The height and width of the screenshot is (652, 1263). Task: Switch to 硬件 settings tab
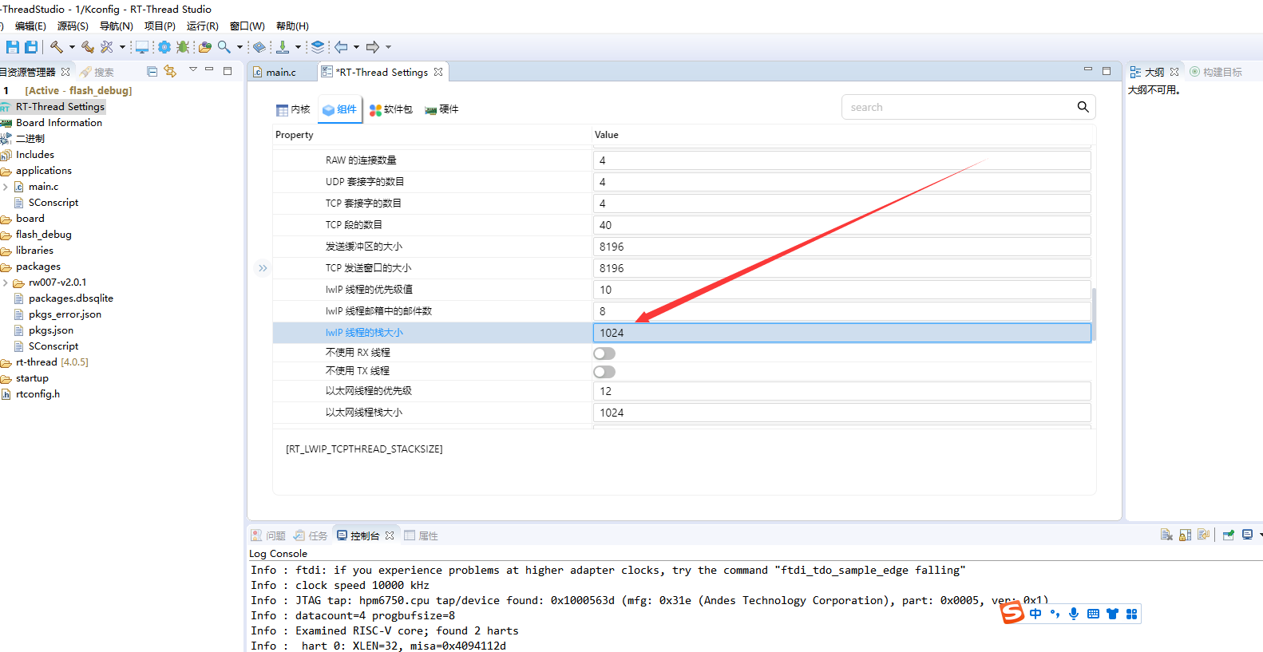[441, 109]
